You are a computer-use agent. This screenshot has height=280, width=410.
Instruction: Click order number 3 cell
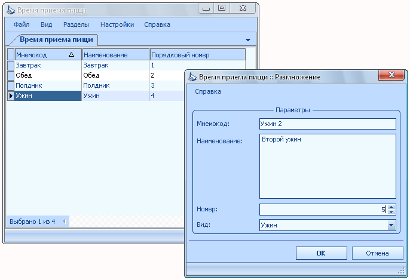click(x=167, y=86)
